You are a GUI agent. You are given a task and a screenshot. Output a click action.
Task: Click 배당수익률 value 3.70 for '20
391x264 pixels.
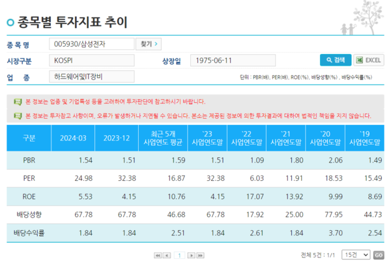click(x=336, y=233)
